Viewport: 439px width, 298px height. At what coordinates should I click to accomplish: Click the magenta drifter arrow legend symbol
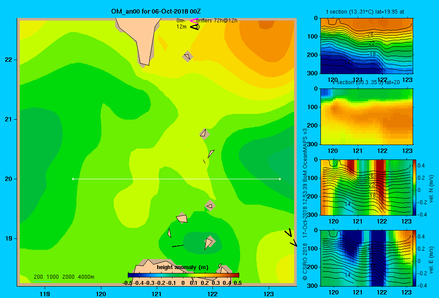[194, 21]
